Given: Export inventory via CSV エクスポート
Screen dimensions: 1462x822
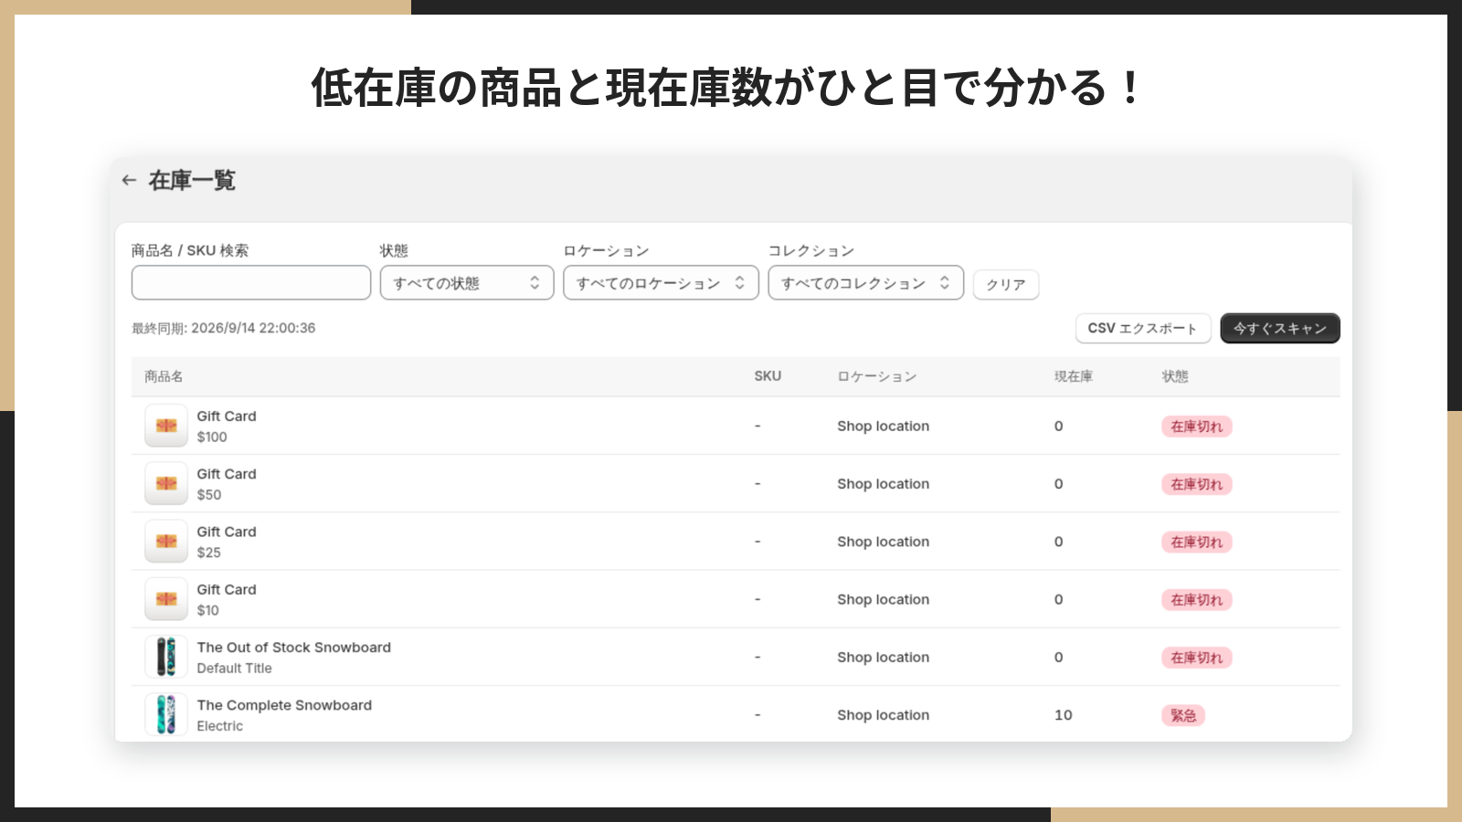Looking at the screenshot, I should click(x=1143, y=328).
